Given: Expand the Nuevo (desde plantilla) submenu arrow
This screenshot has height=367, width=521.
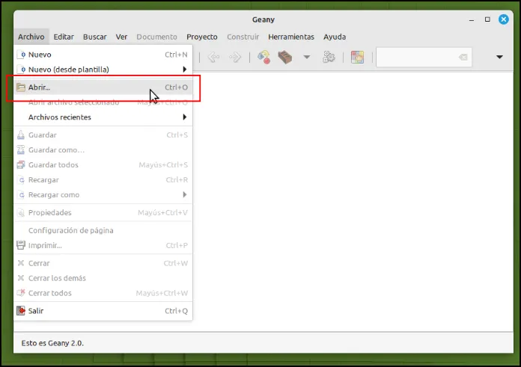Looking at the screenshot, I should [x=185, y=70].
